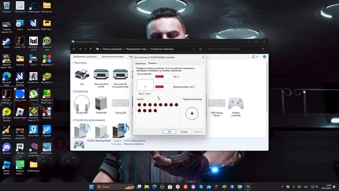Click the help icon in Devices window
The width and height of the screenshot is (339, 191).
pyautogui.click(x=264, y=57)
